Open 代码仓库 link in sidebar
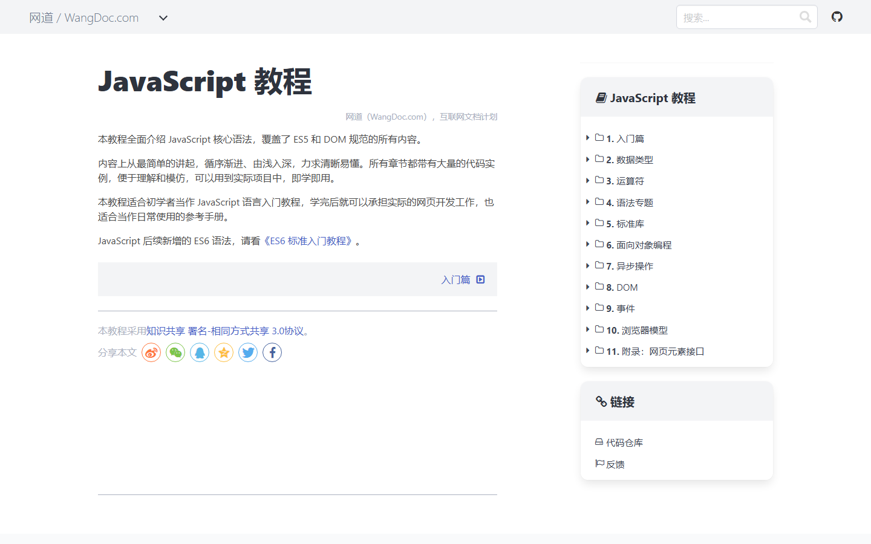 pos(625,442)
